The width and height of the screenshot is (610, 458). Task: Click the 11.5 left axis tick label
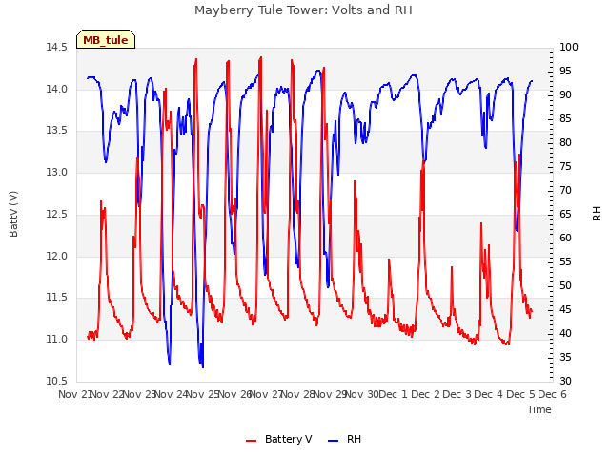56,297
